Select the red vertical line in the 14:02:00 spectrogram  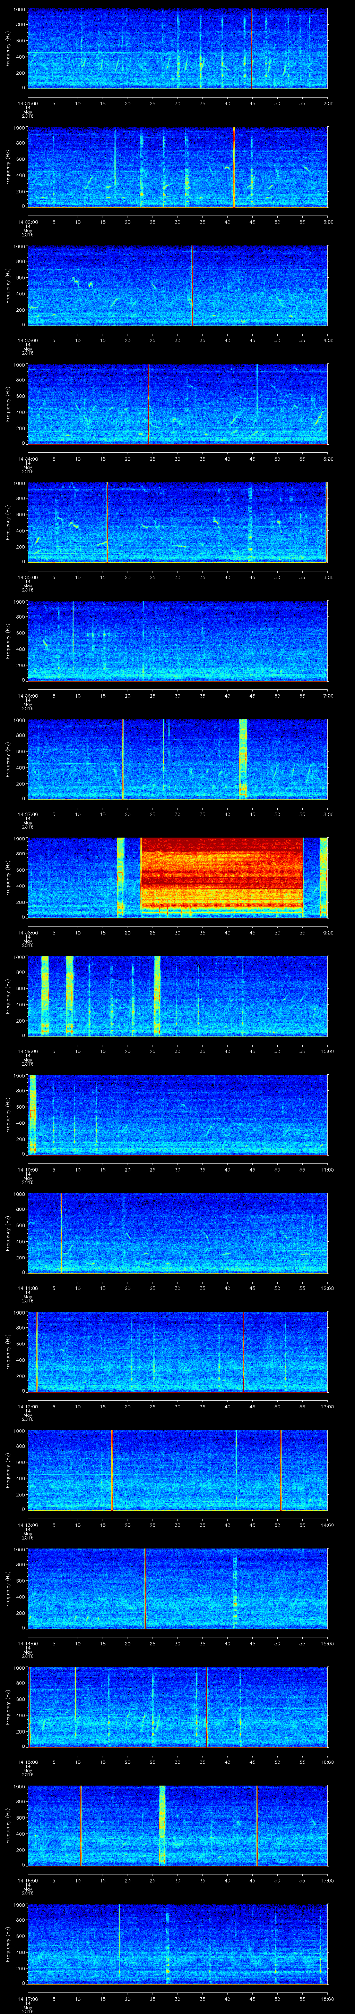tap(234, 167)
